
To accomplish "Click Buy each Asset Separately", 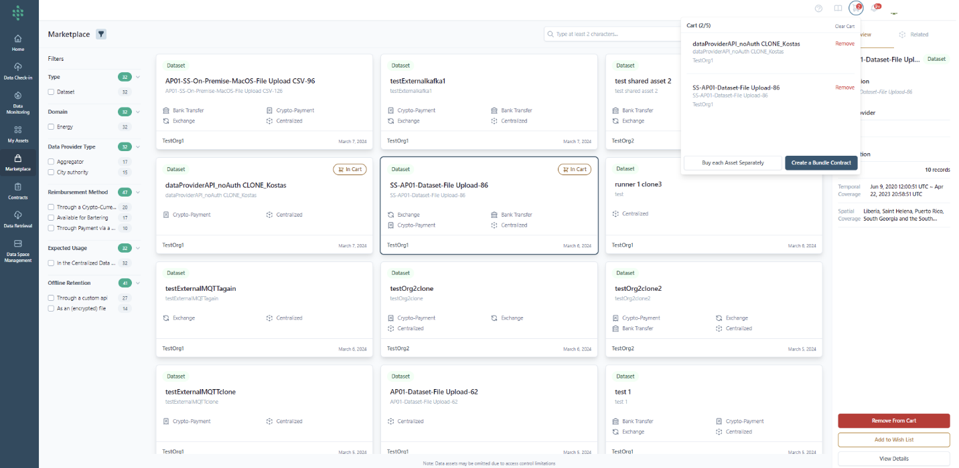I will [x=733, y=163].
